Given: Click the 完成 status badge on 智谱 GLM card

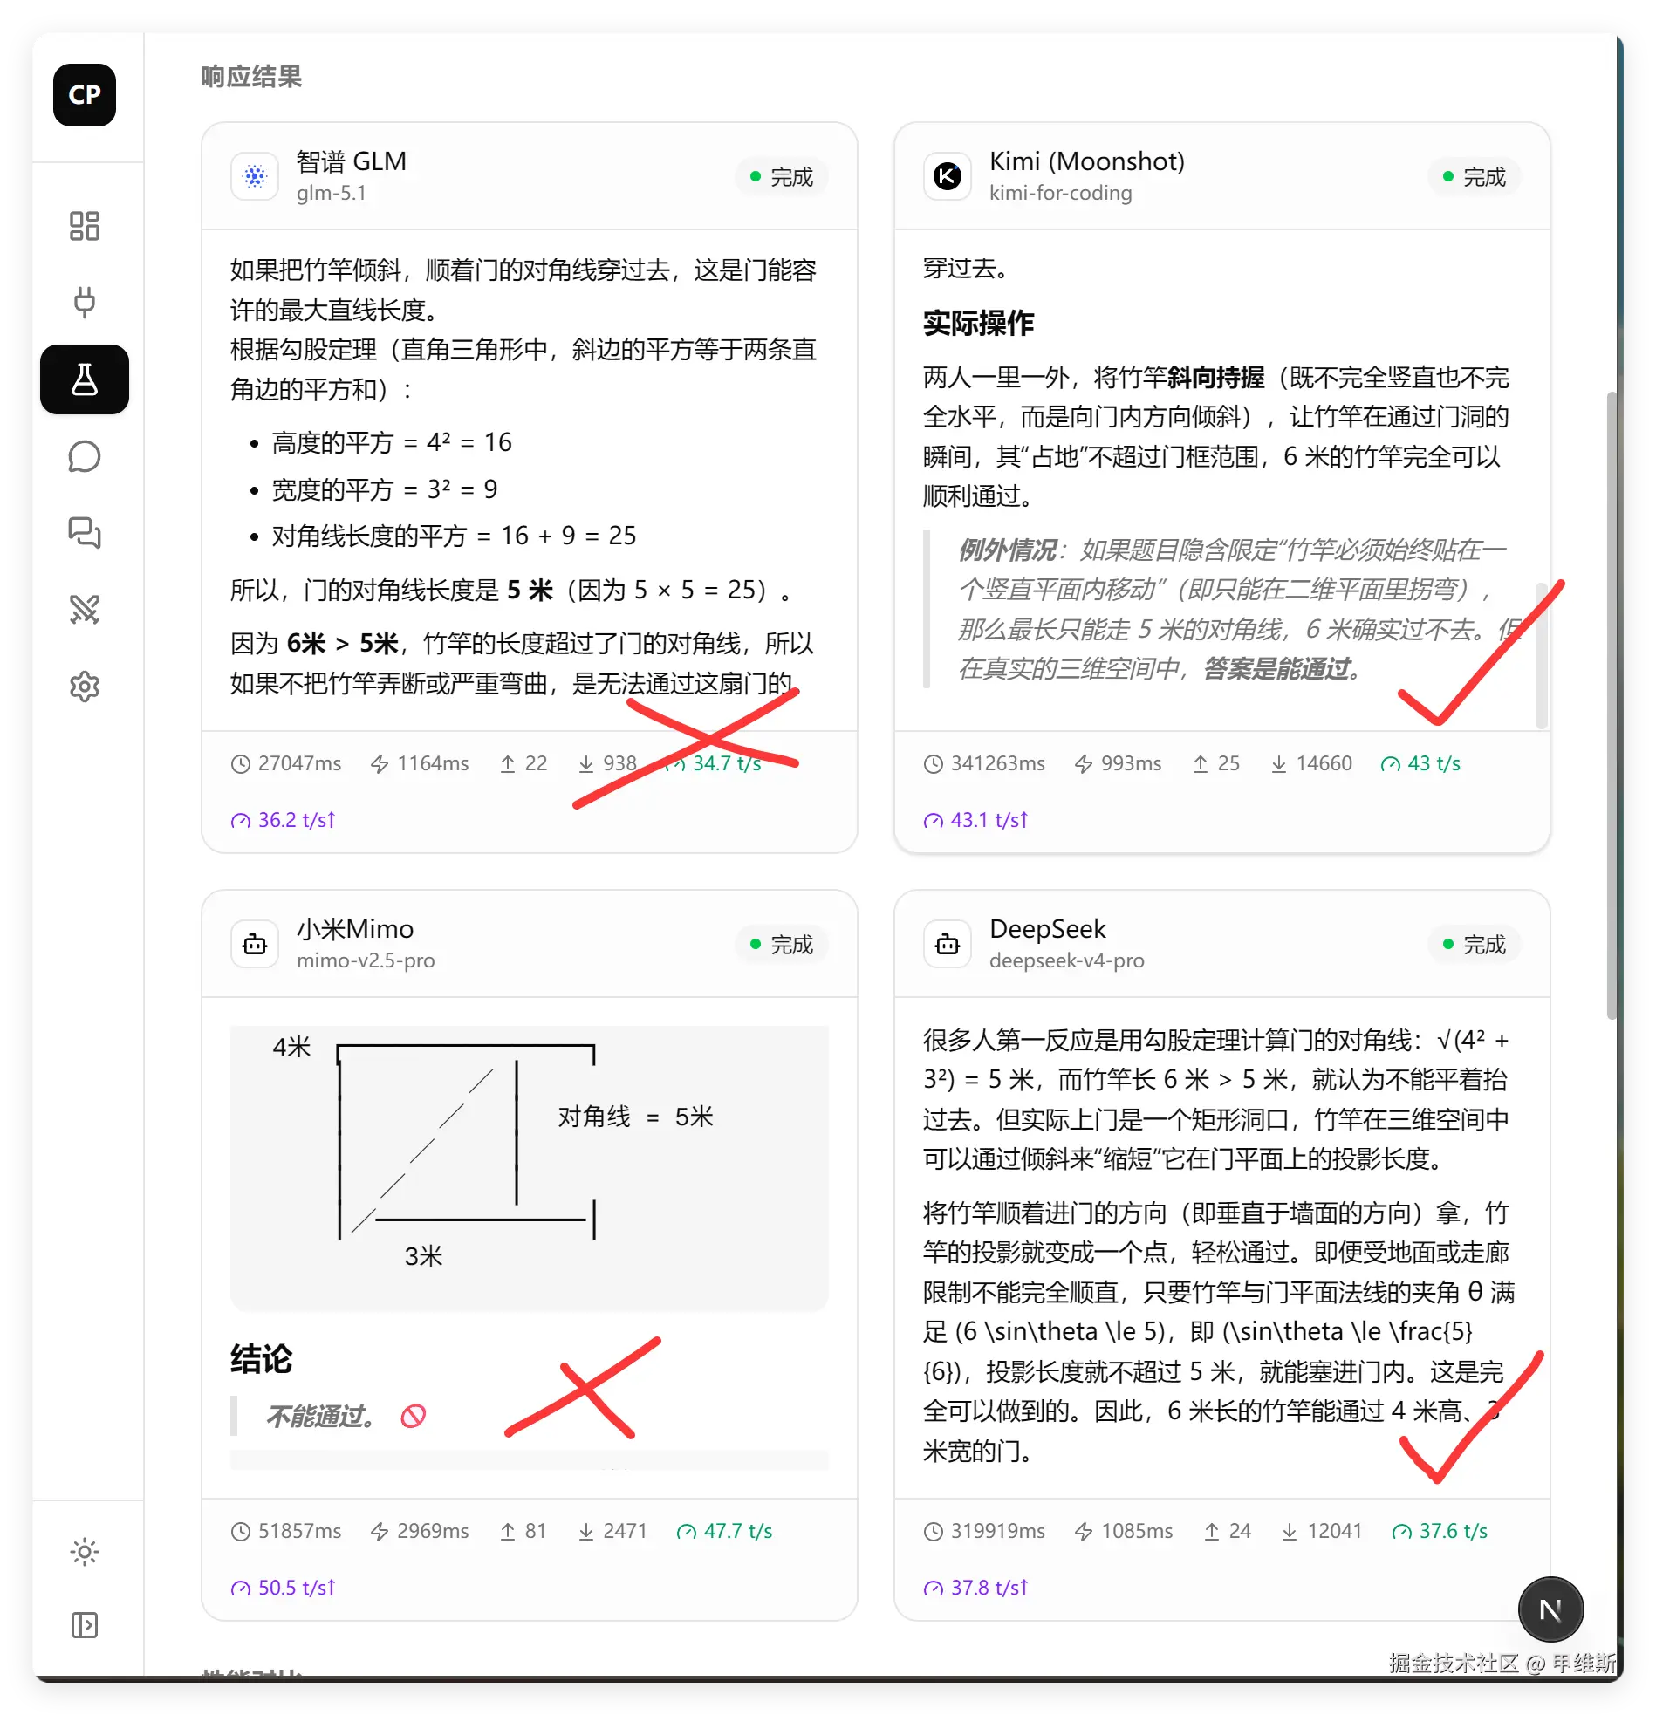Looking at the screenshot, I should [782, 177].
